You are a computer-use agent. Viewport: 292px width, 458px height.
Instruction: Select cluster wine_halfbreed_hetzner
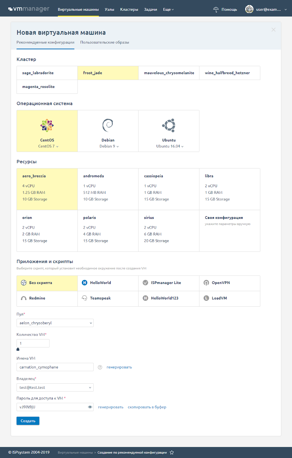[x=230, y=73]
